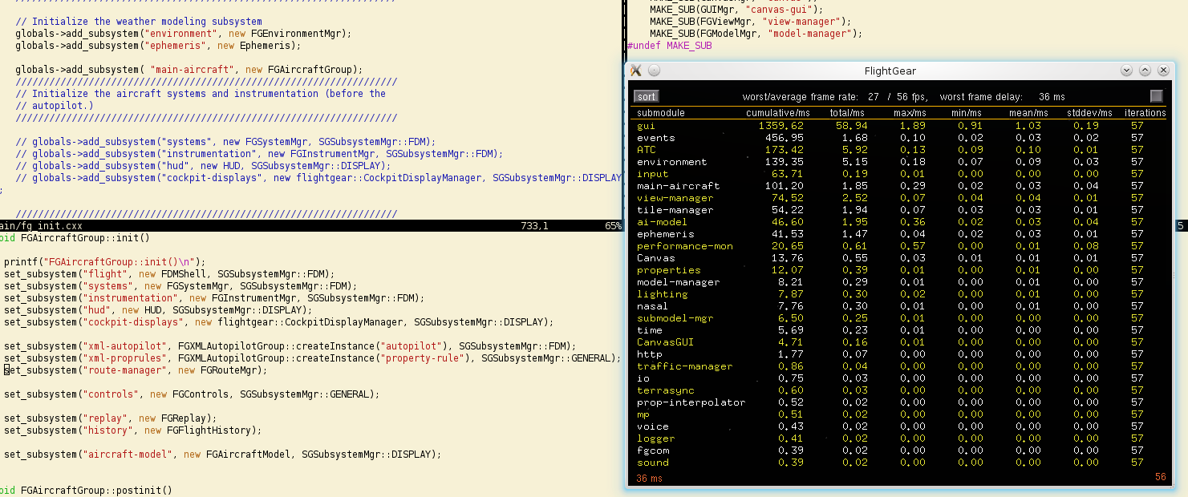Place cursor on the set_subsystem "replay" line
The height and width of the screenshot is (497, 1188).
(111, 418)
